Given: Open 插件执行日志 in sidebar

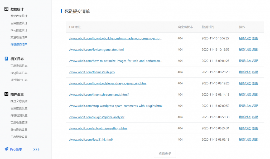Looking at the screenshot, I should click(x=19, y=80).
